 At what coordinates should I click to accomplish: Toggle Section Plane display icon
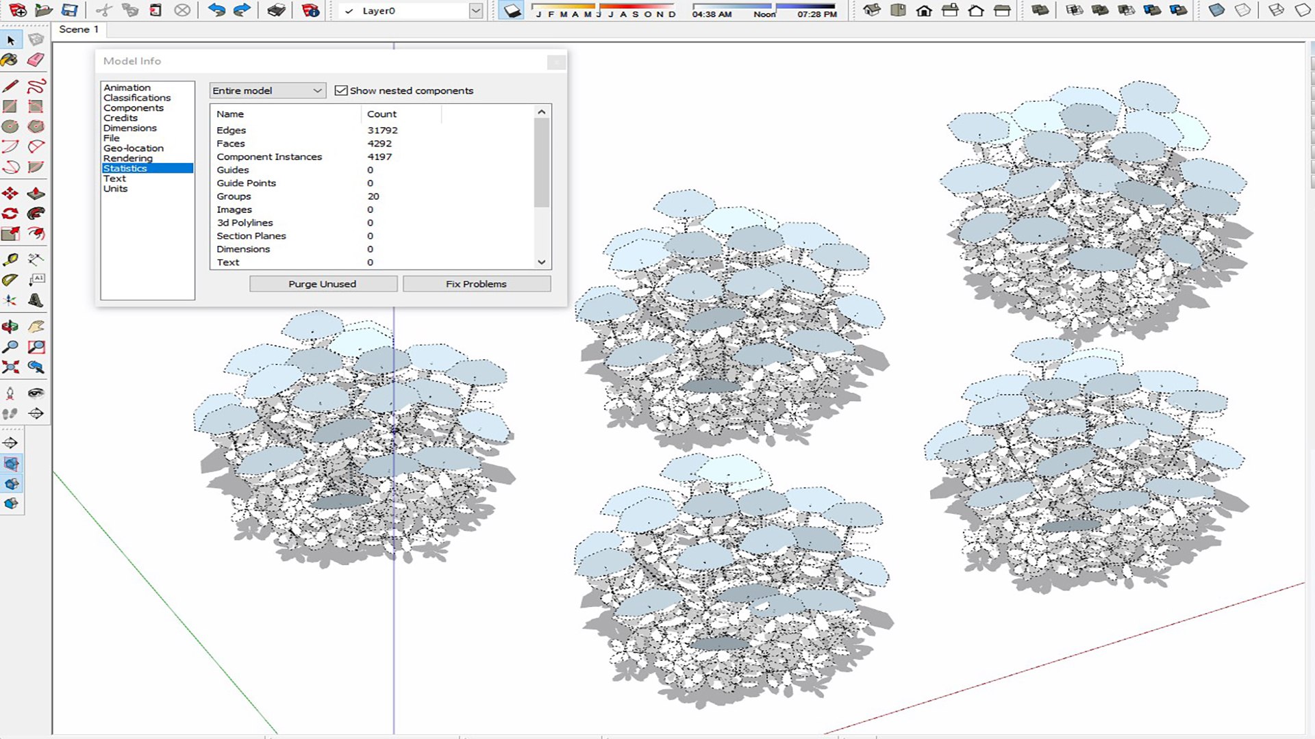11,464
